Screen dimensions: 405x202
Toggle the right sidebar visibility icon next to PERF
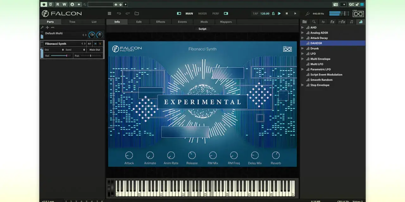point(226,14)
